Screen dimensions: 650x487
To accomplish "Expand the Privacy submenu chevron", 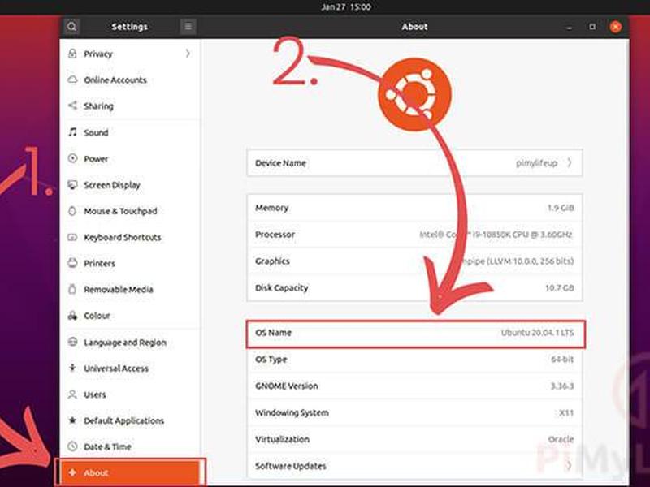I will pos(188,54).
